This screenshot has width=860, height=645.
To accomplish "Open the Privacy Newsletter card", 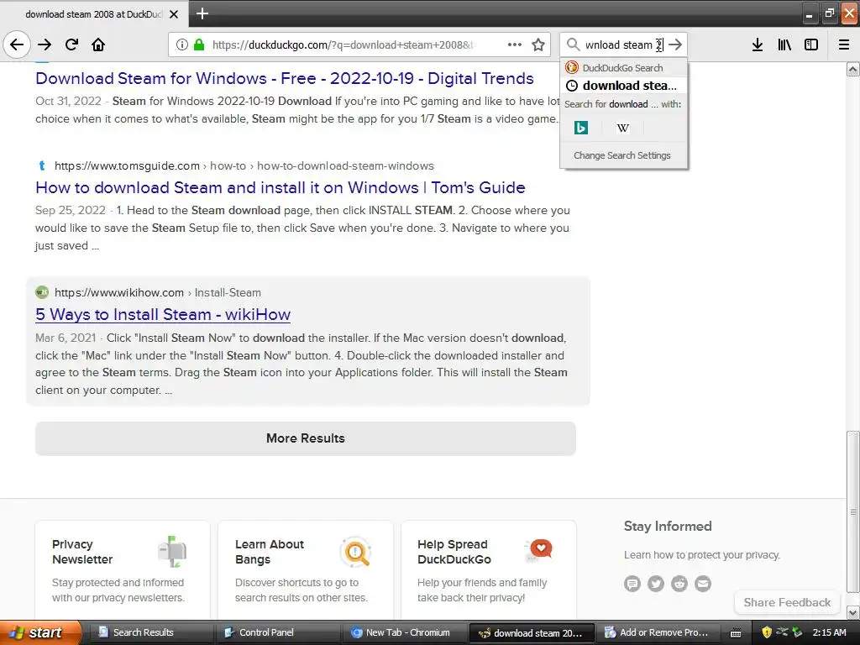I will click(x=123, y=570).
